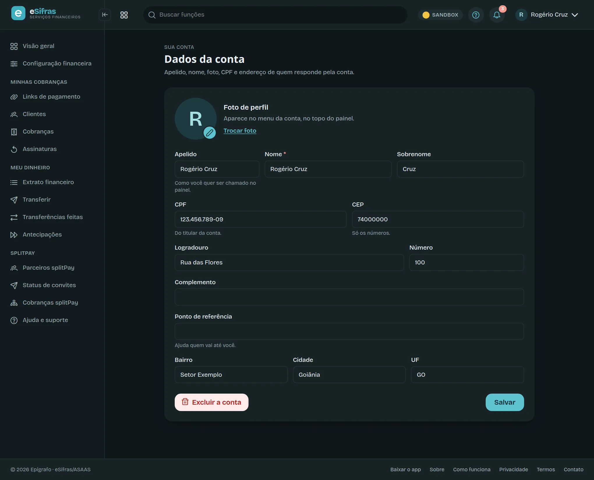Focus the Buscar funções search field
This screenshot has width=594, height=480.
(x=275, y=15)
